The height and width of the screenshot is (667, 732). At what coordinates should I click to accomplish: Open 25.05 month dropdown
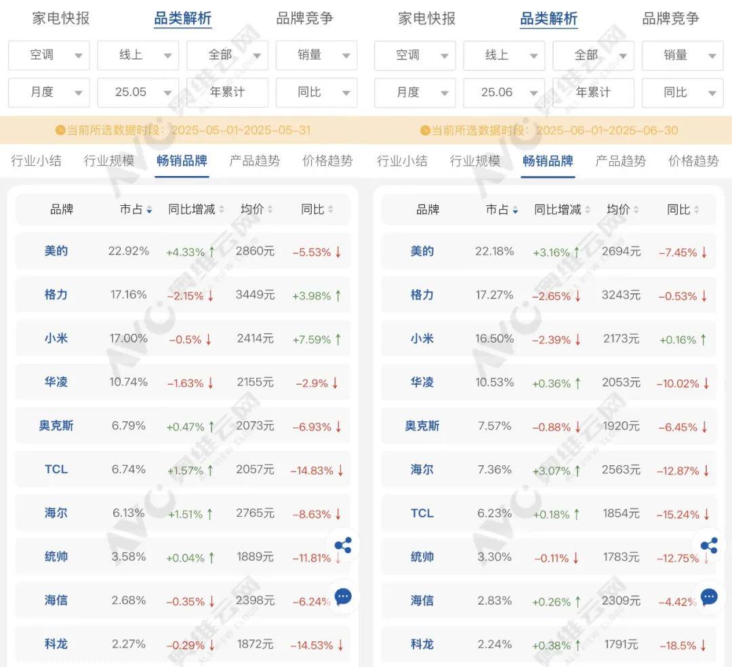(138, 92)
